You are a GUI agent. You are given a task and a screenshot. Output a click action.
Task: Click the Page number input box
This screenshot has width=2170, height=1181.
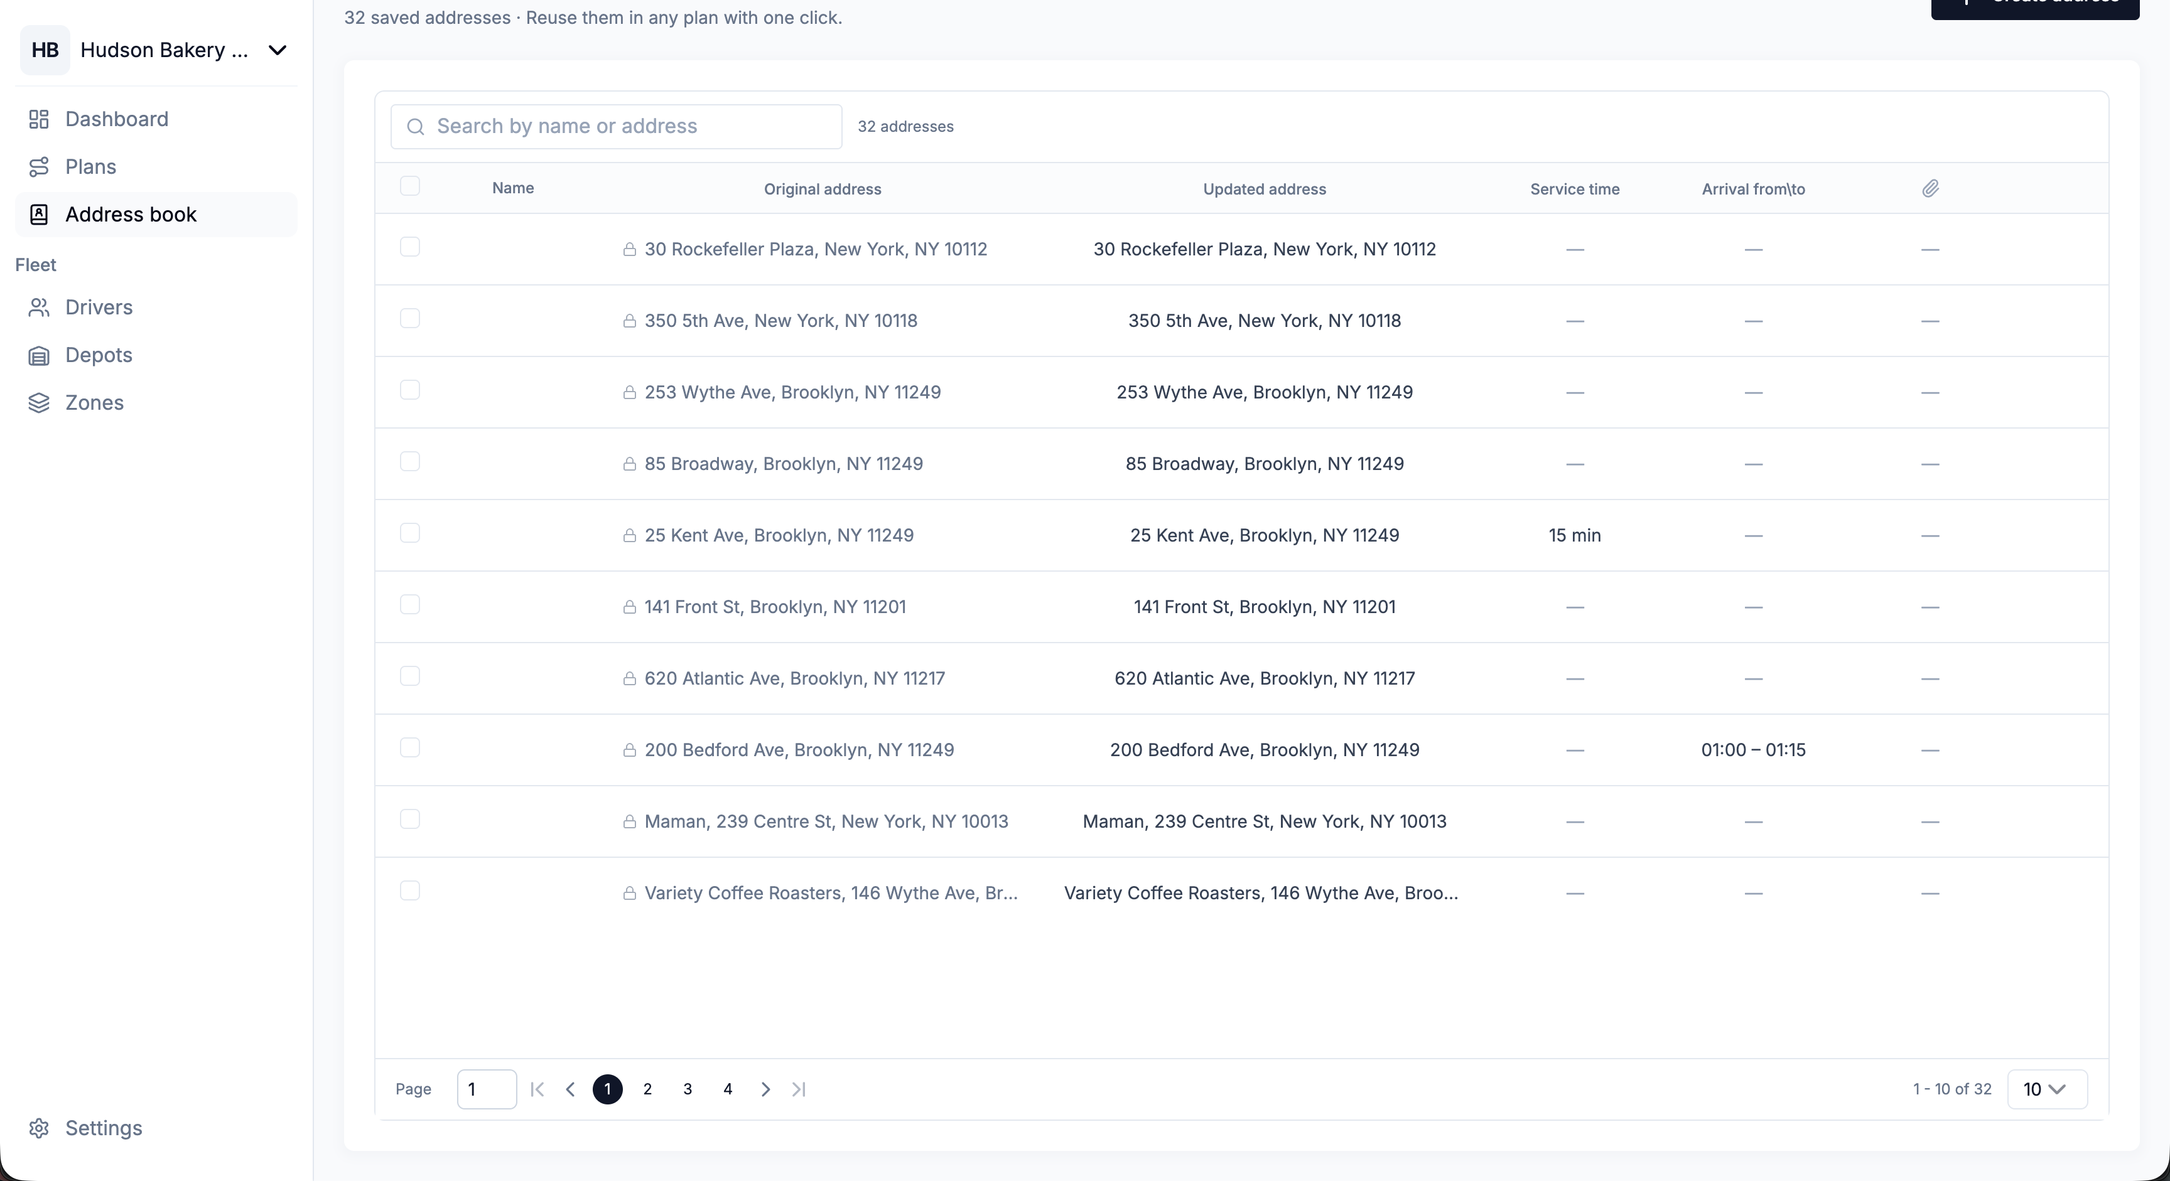(486, 1089)
